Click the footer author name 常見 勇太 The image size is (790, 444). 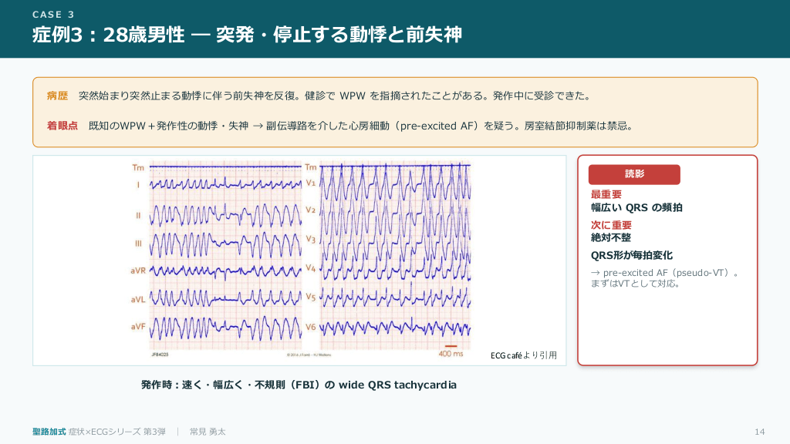click(x=208, y=432)
